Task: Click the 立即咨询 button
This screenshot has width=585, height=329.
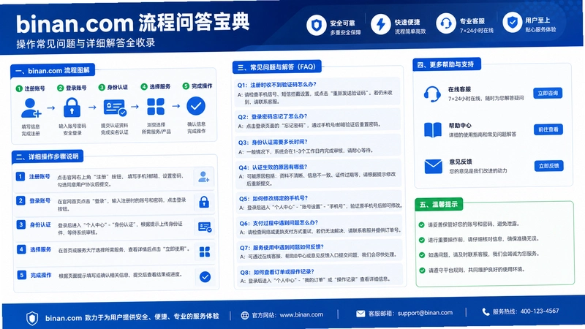Action: click(x=548, y=93)
